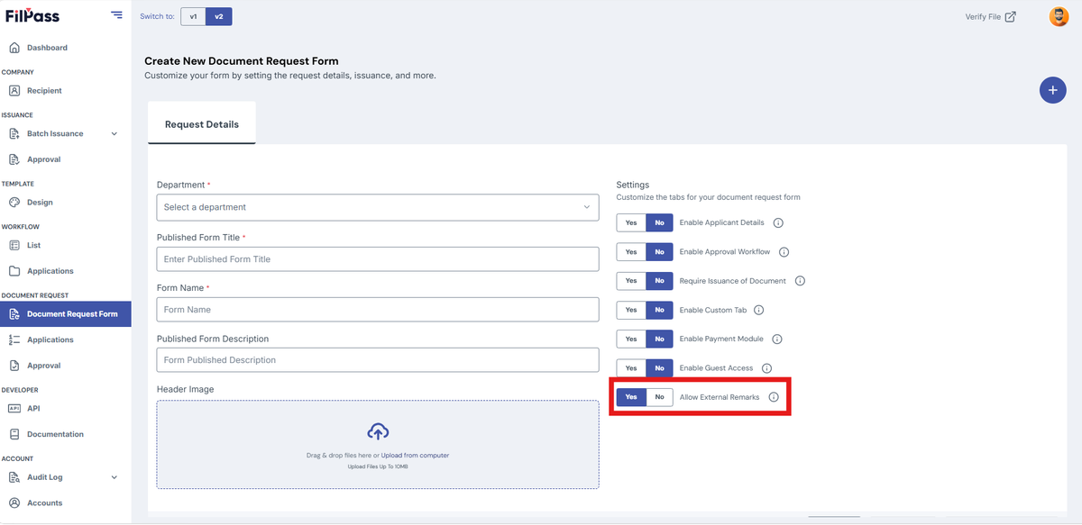Expand the Audit Log submenu chevron
Screen dimensions: 1082x525
[114, 477]
